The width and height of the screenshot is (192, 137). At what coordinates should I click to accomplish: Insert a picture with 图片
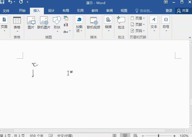31,23
